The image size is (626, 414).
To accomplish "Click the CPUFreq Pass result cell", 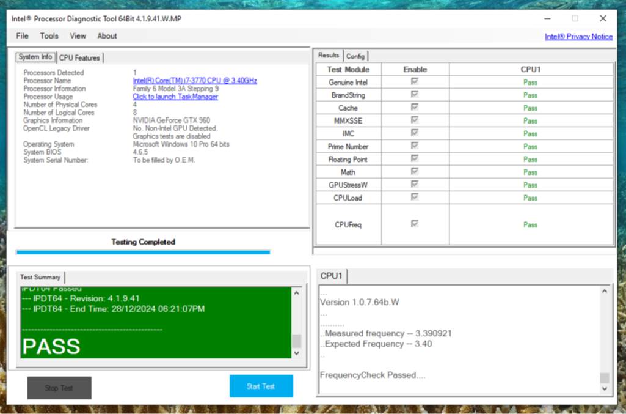I will click(530, 225).
